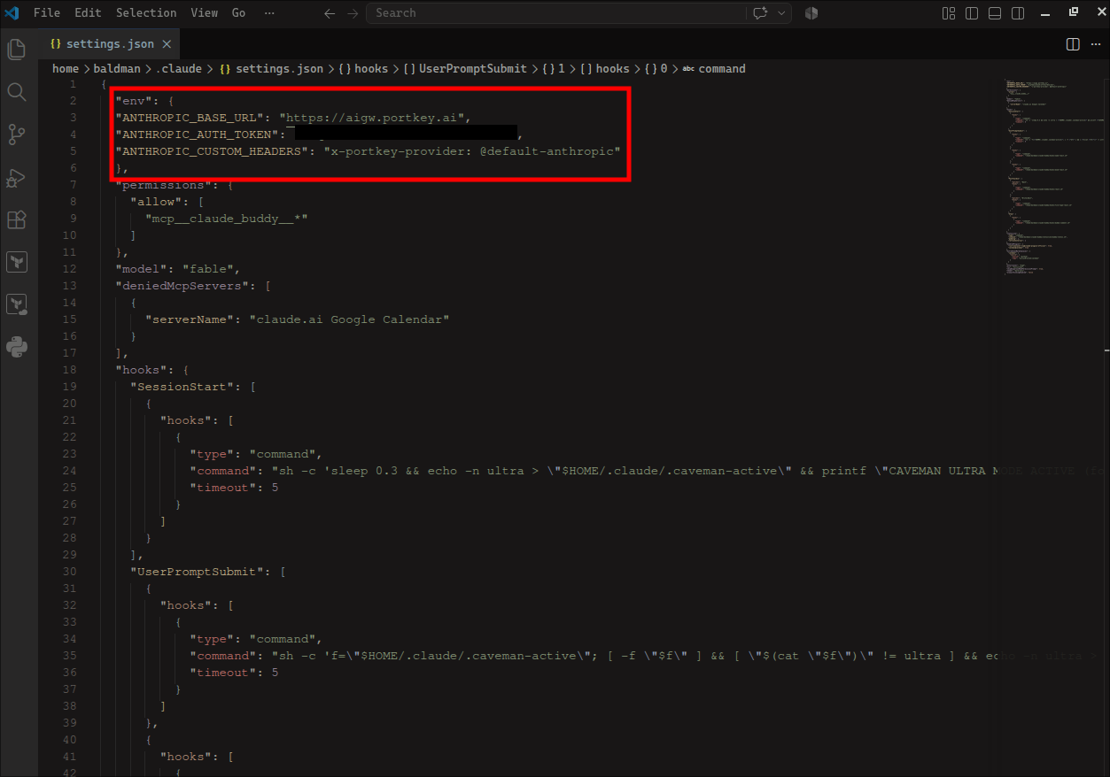The width and height of the screenshot is (1110, 777).
Task: Focus the Search command center field
Action: point(555,13)
